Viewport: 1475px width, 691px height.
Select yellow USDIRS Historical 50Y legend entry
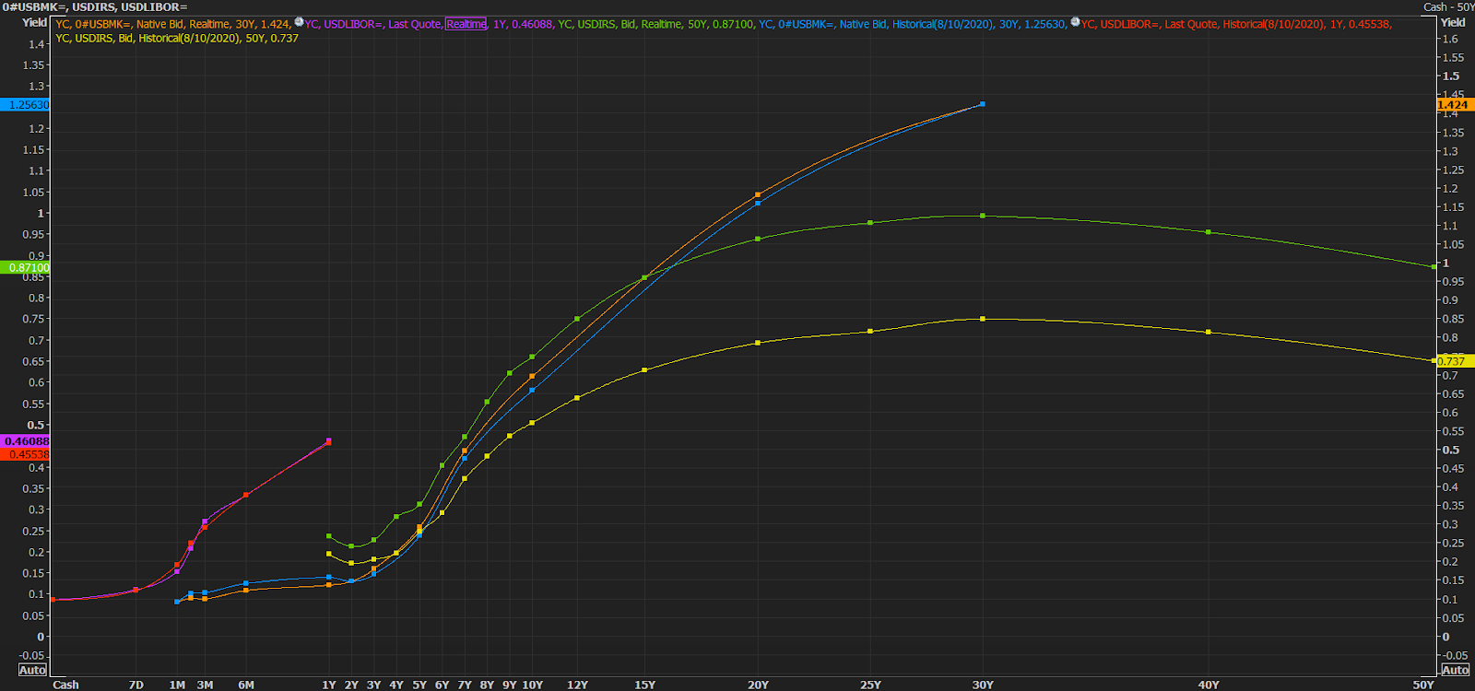pyautogui.click(x=177, y=39)
